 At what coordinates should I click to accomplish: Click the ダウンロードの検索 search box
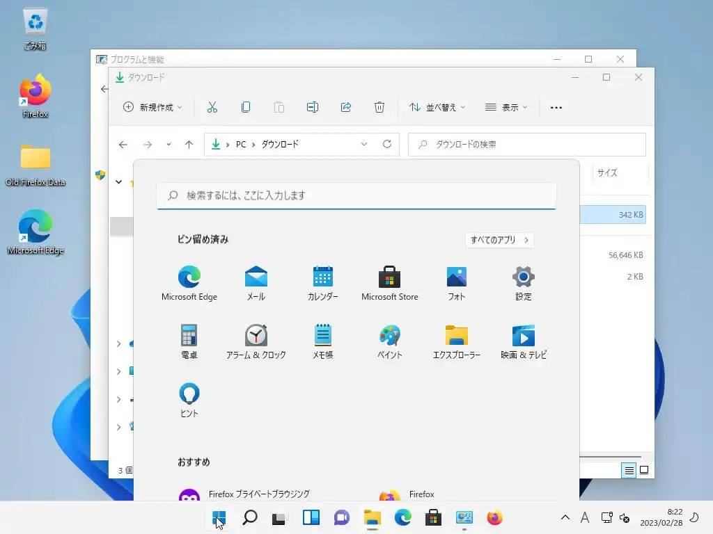[527, 145]
